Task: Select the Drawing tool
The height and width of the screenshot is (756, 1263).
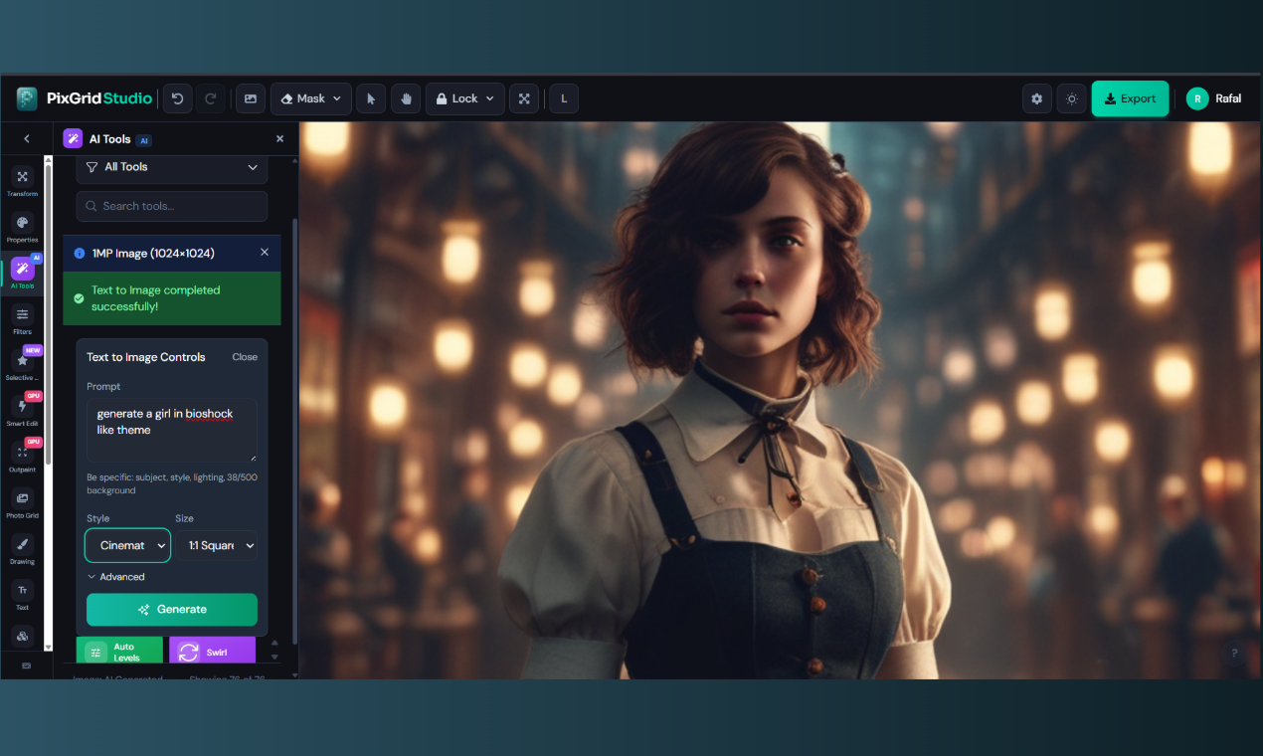Action: pos(22,545)
